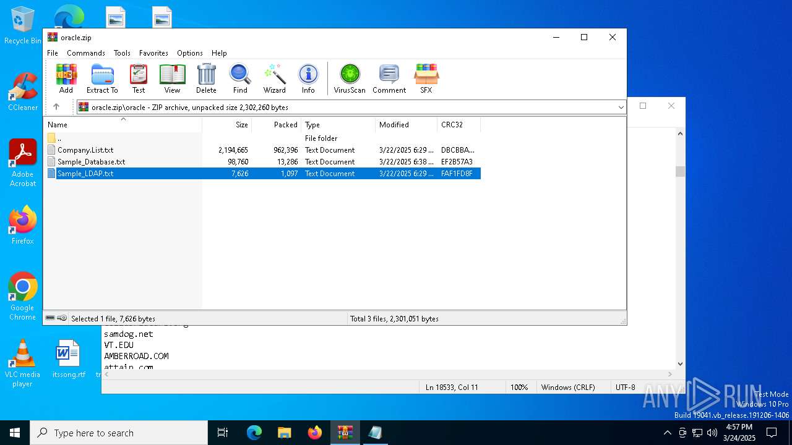Image resolution: width=792 pixels, height=445 pixels.
Task: Click the Add toolbar icon in WinRAR
Action: (66, 78)
